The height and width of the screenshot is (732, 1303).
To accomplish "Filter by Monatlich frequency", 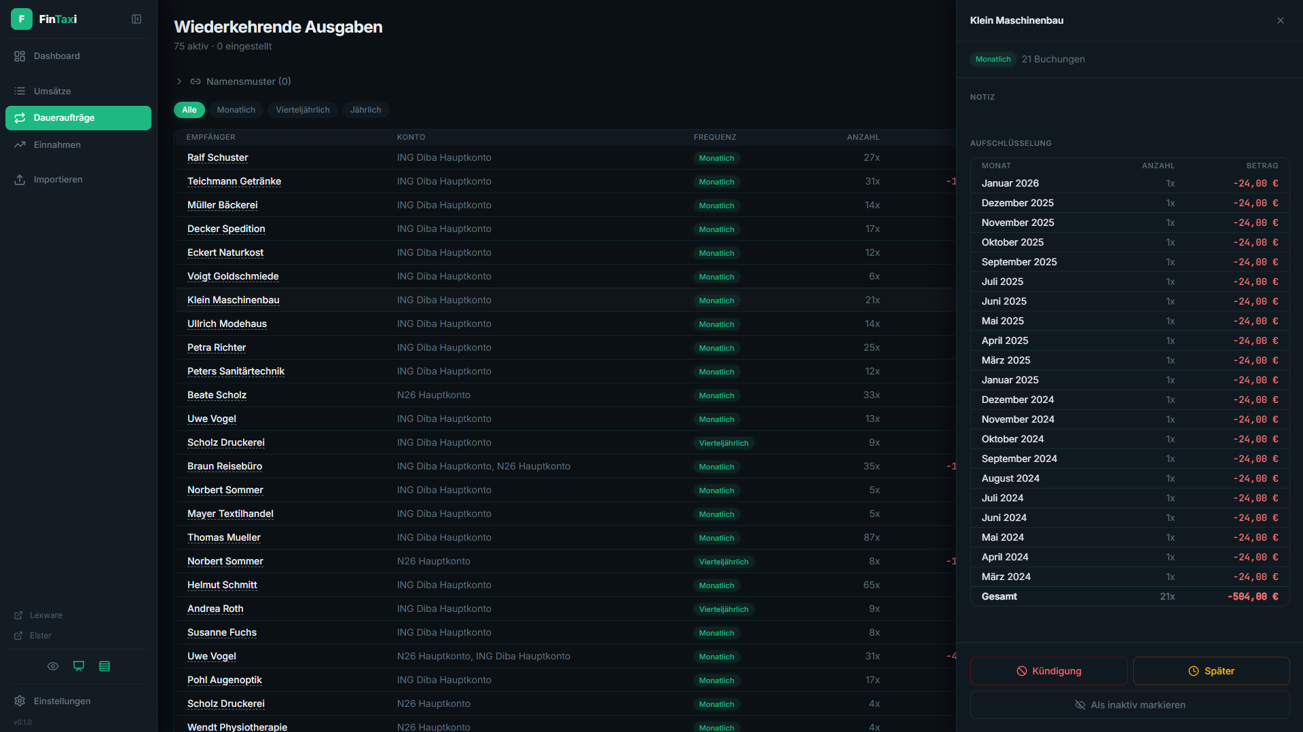I will [236, 110].
